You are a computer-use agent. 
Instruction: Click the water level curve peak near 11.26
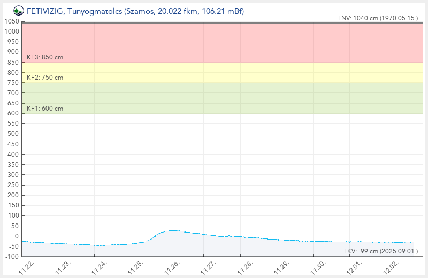point(171,230)
